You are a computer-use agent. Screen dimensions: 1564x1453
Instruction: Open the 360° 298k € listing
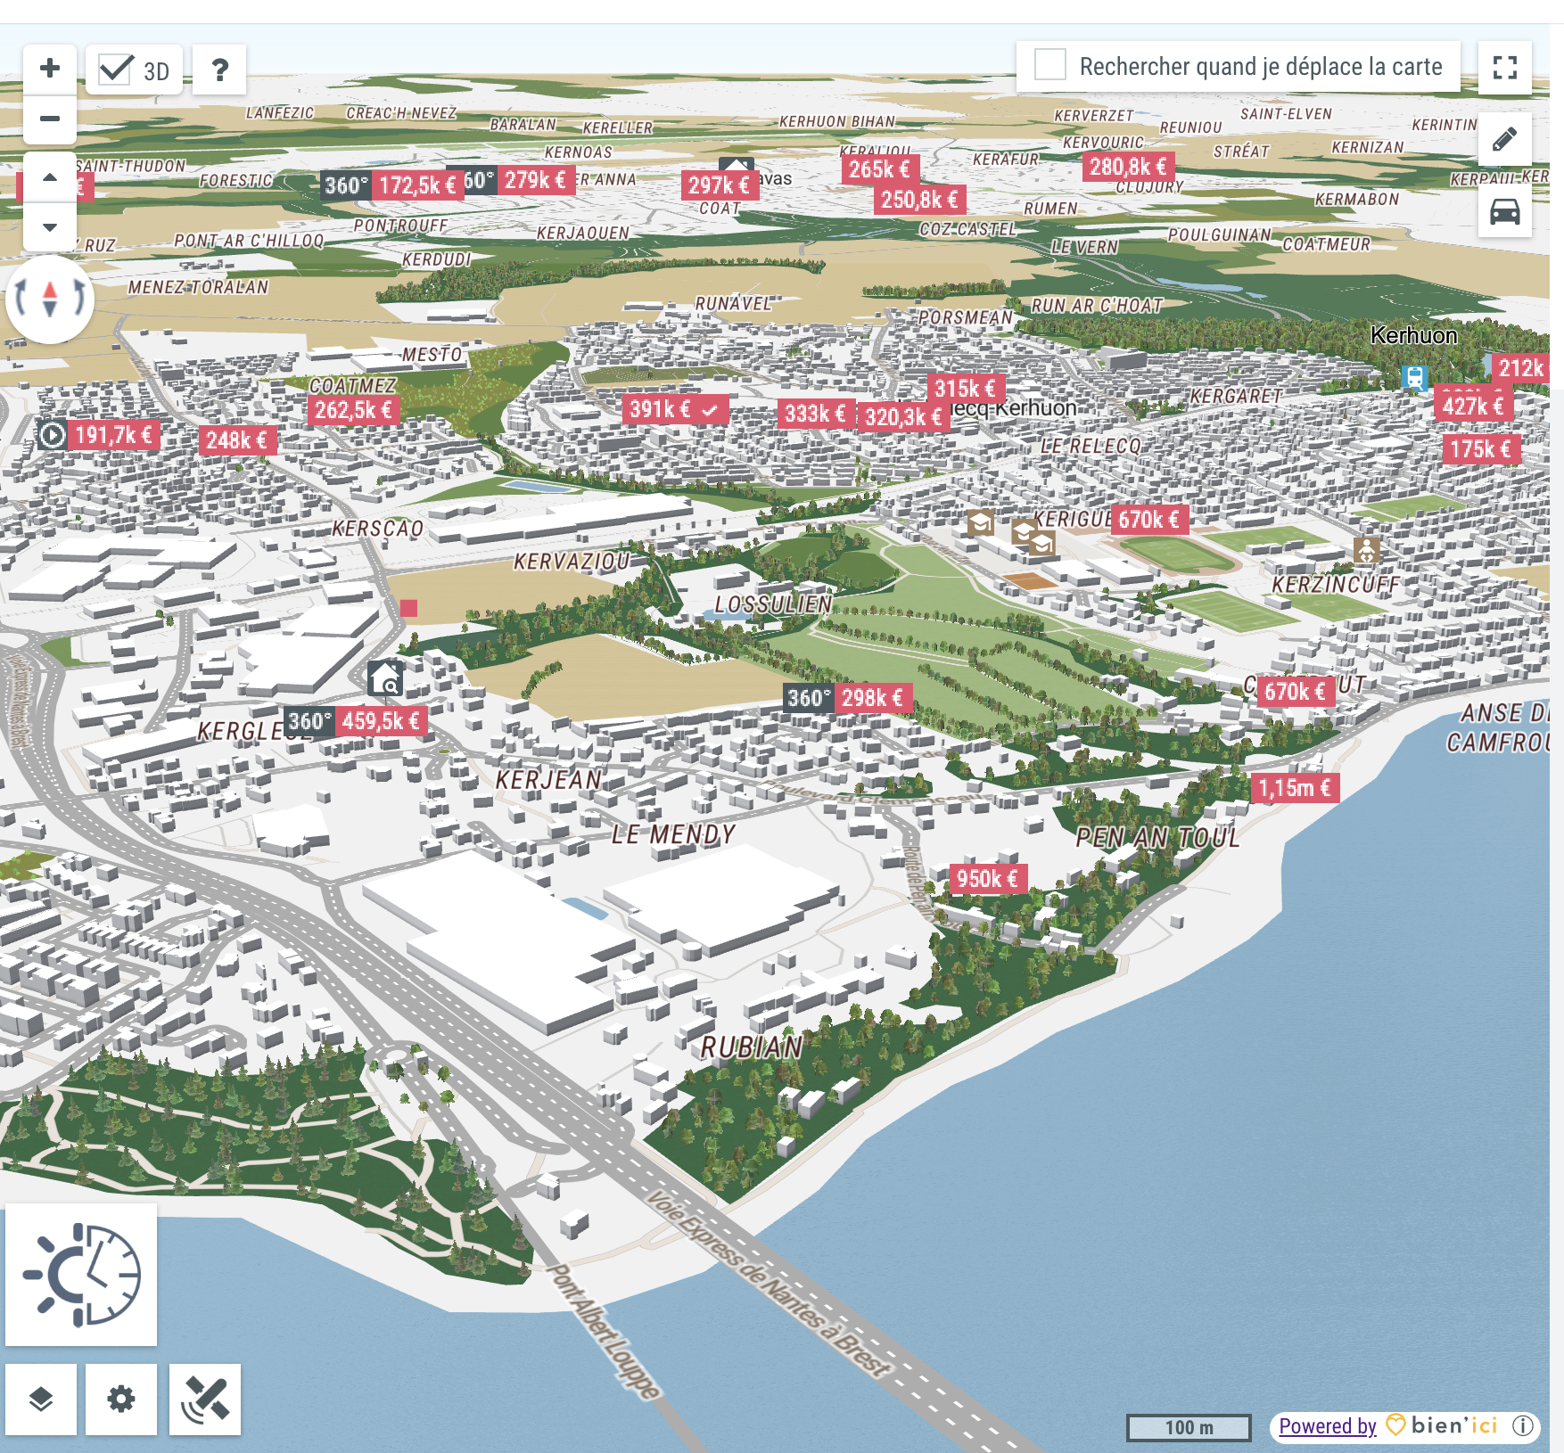pos(848,698)
